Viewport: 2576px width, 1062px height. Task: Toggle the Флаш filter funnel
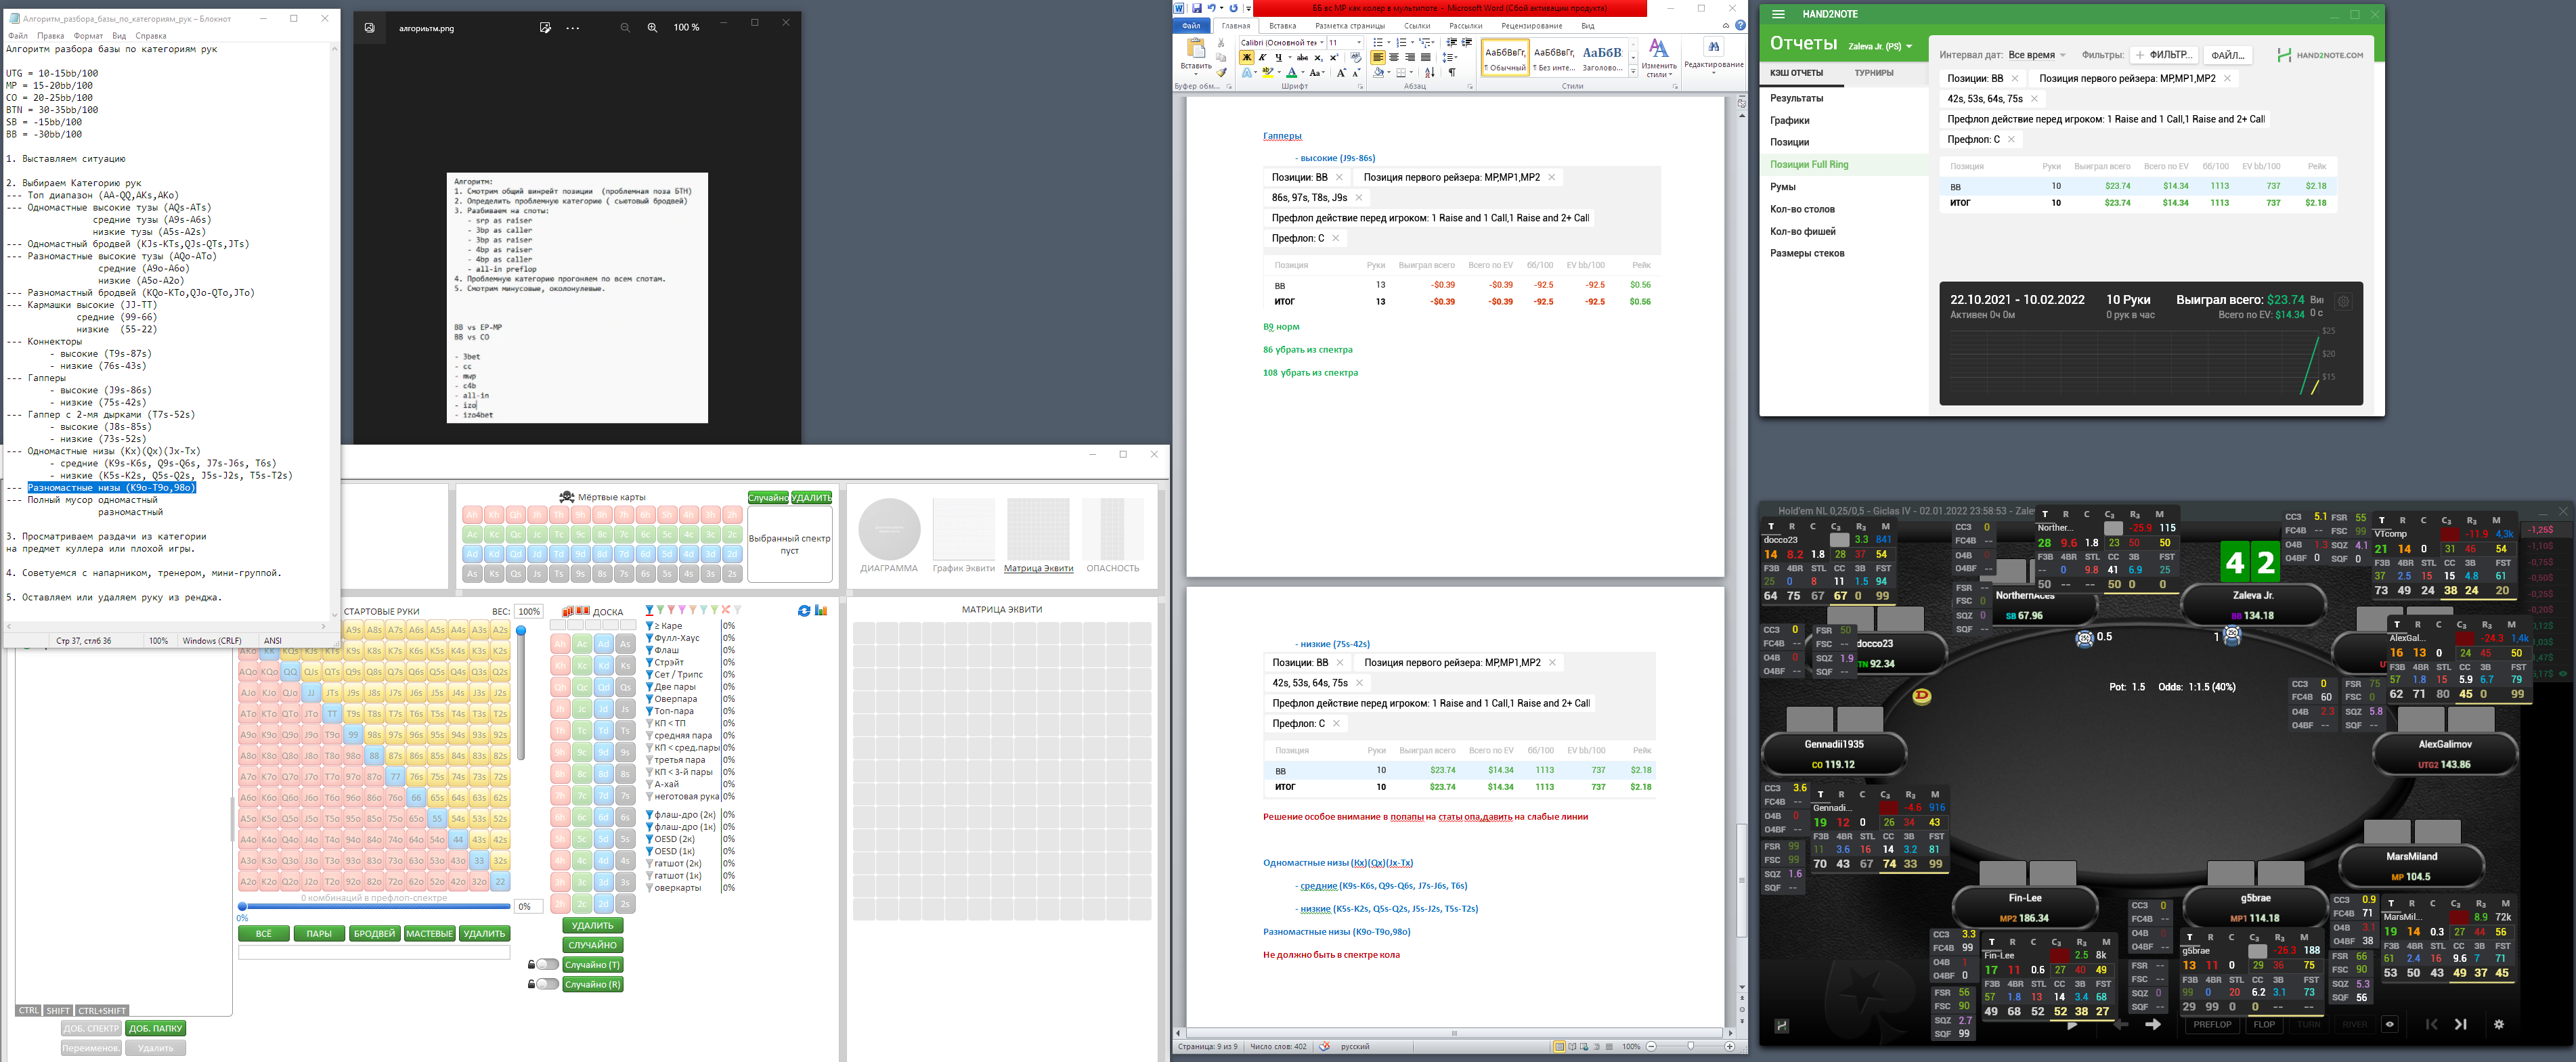(650, 650)
